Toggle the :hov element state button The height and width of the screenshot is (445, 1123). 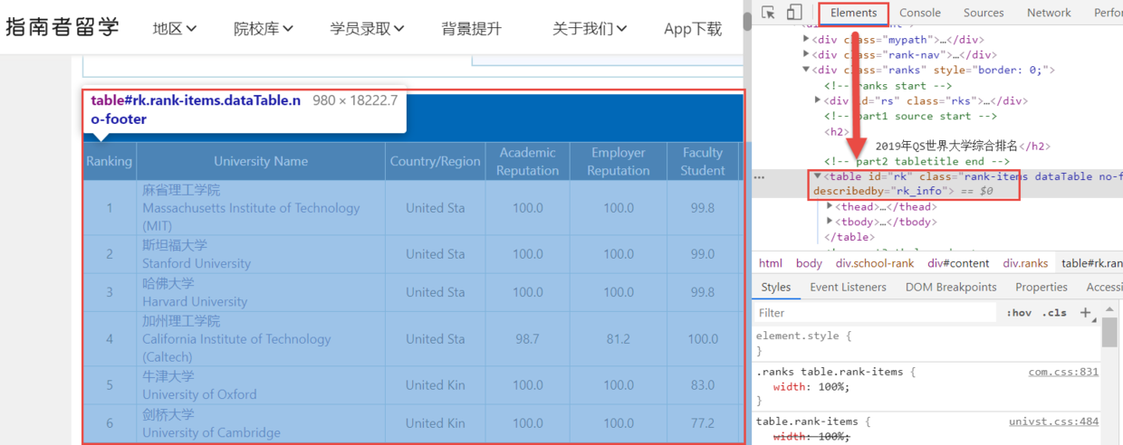(1019, 313)
